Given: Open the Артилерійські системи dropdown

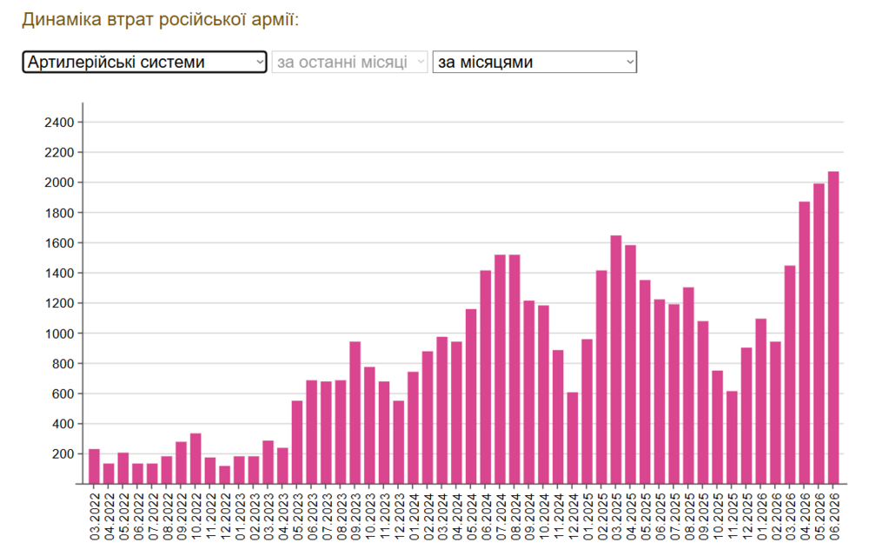Looking at the screenshot, I should coord(144,62).
